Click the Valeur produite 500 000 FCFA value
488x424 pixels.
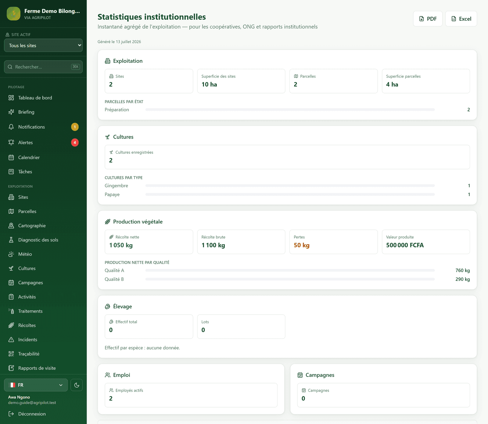[405, 245]
